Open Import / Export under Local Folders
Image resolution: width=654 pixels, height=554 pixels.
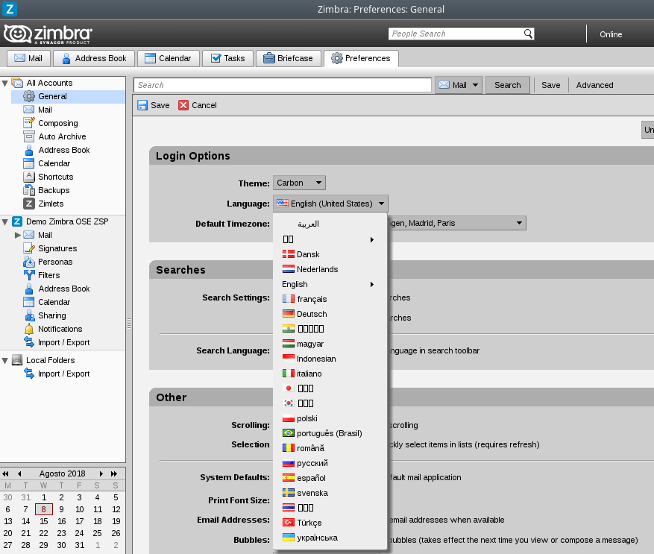tap(63, 374)
